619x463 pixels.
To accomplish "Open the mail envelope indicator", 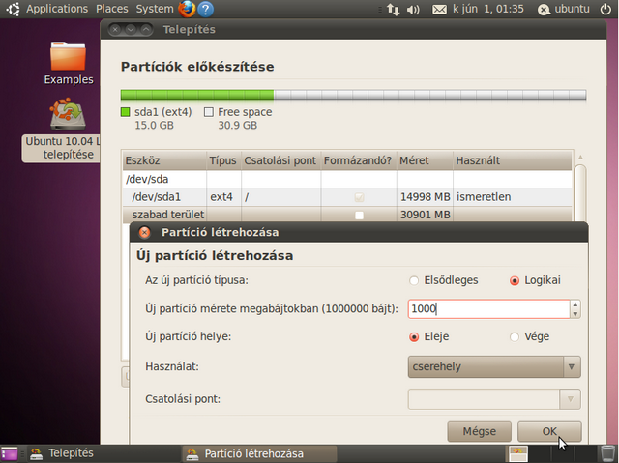I will [440, 10].
